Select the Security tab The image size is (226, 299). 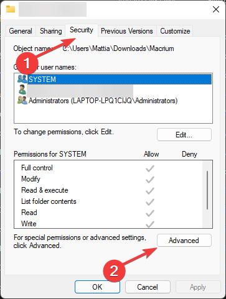[x=82, y=30]
